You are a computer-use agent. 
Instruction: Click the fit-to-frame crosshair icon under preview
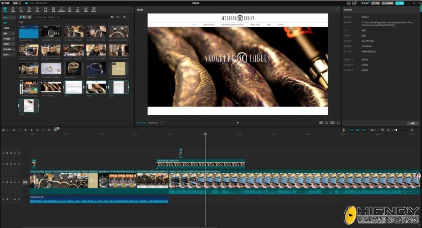tap(326, 123)
